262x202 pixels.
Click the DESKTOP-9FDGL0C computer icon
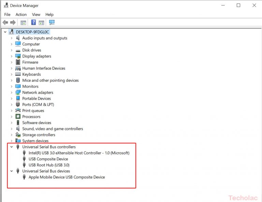12,32
